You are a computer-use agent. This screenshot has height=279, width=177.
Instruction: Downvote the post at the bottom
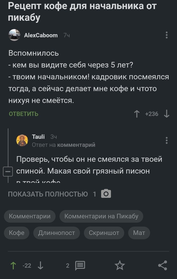[40, 266]
